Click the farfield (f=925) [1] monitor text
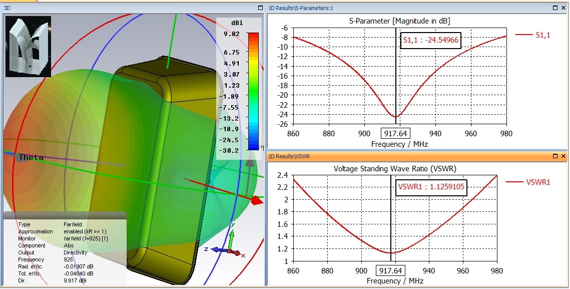The width and height of the screenshot is (570, 289). click(86, 238)
